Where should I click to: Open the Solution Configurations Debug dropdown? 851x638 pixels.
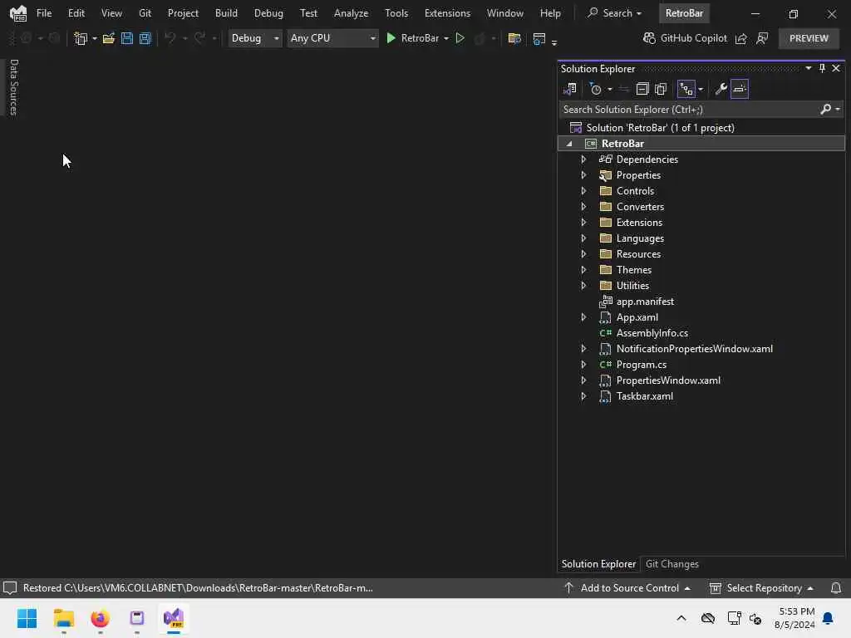(x=254, y=38)
